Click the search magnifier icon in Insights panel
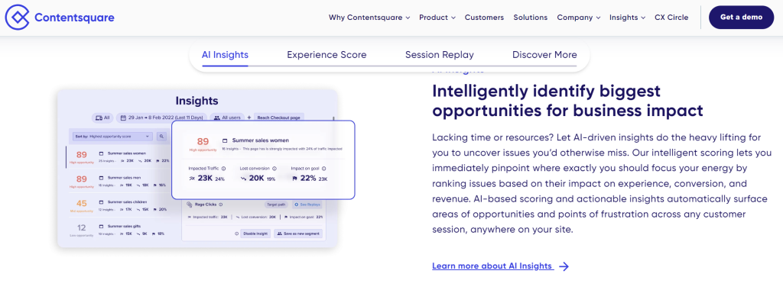 162,136
